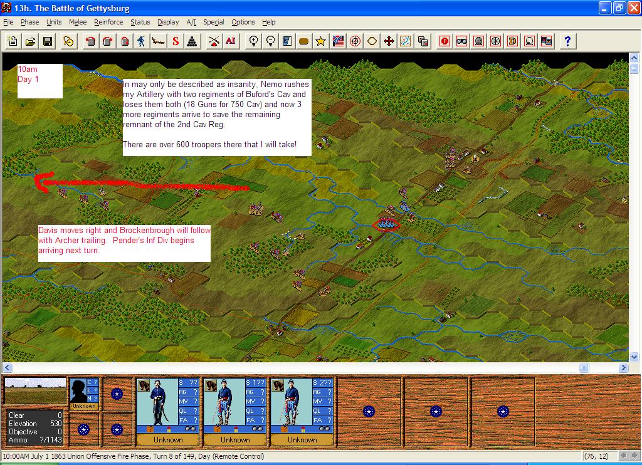Screen dimensions: 642x465
Task: Click the red S toolbar icon
Action: pos(176,41)
